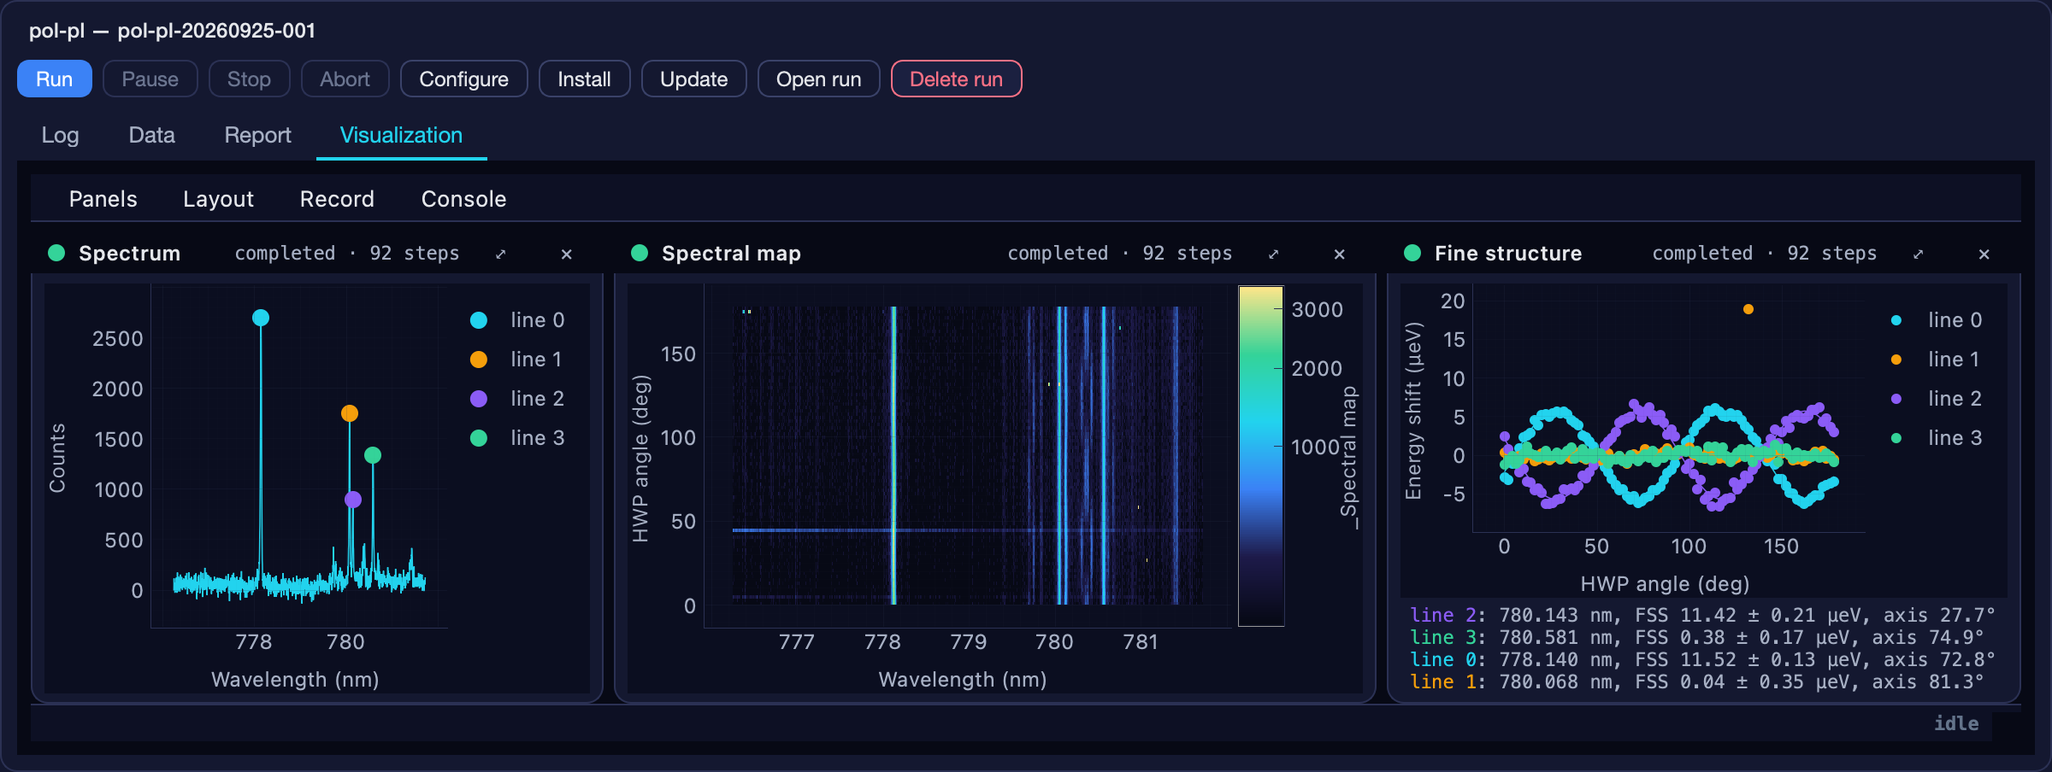The width and height of the screenshot is (2052, 772).
Task: Expand the Spectral map panel
Action: 1274,254
